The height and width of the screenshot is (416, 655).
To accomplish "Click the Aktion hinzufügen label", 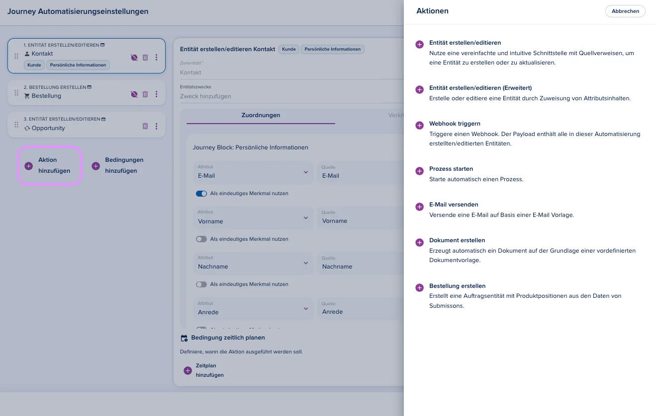I will (x=54, y=165).
